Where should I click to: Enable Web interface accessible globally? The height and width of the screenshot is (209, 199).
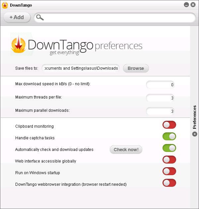point(169,160)
